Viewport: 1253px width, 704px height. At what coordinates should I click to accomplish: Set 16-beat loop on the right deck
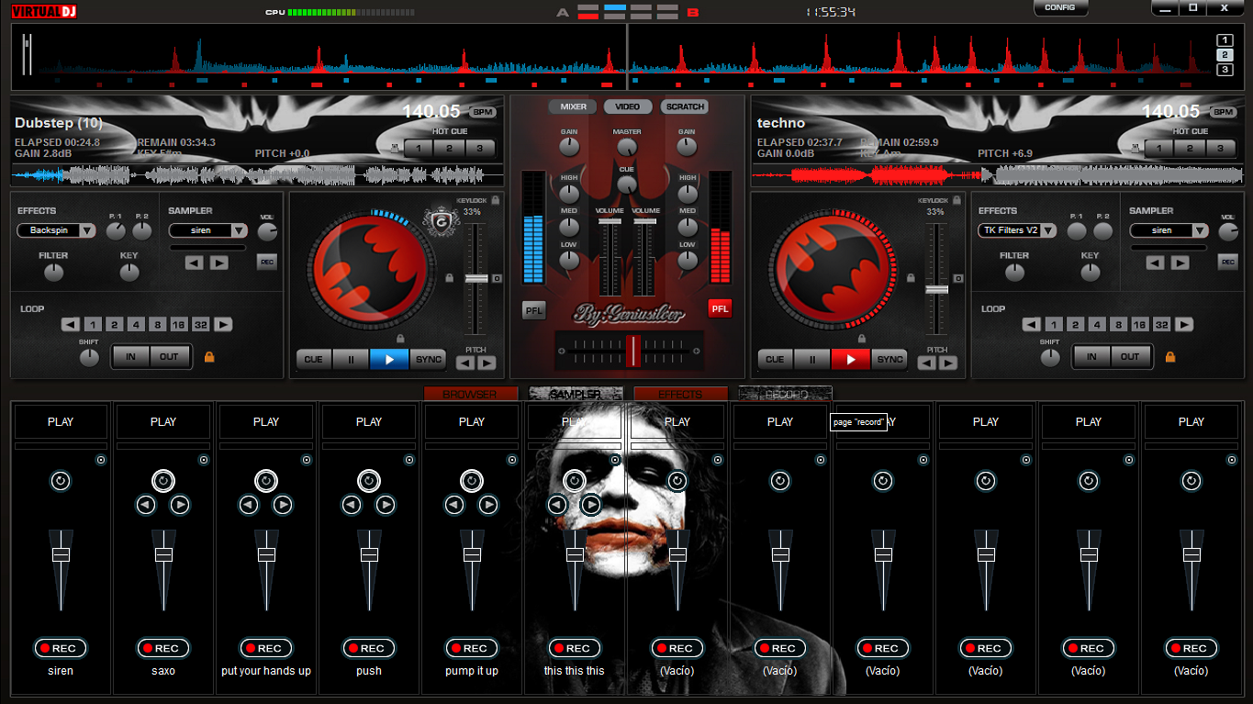[x=1139, y=325]
